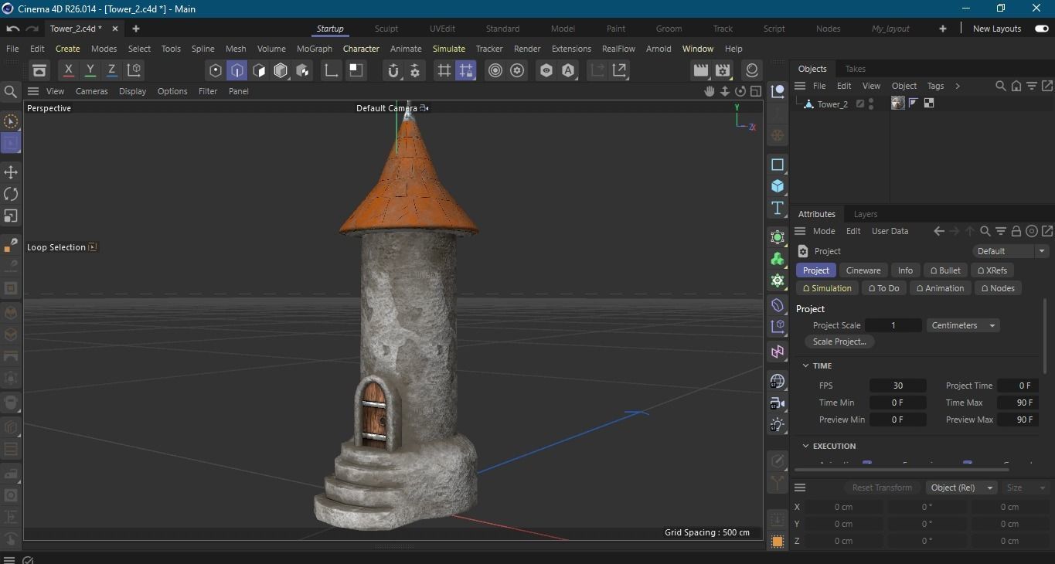This screenshot has height=564, width=1055.
Task: Click the paint brush tool icon
Action: click(11, 246)
